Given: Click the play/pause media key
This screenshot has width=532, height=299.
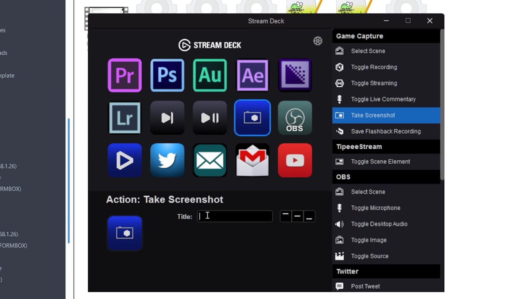Looking at the screenshot, I should (x=210, y=118).
